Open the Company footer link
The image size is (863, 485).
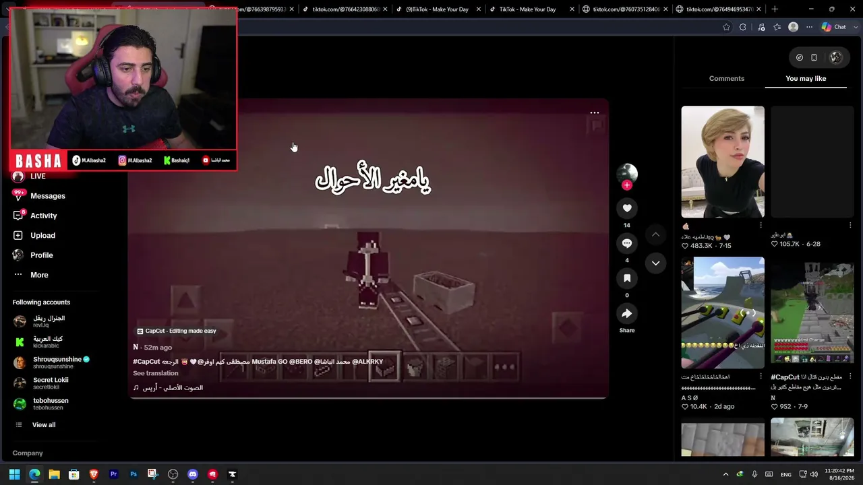(28, 453)
